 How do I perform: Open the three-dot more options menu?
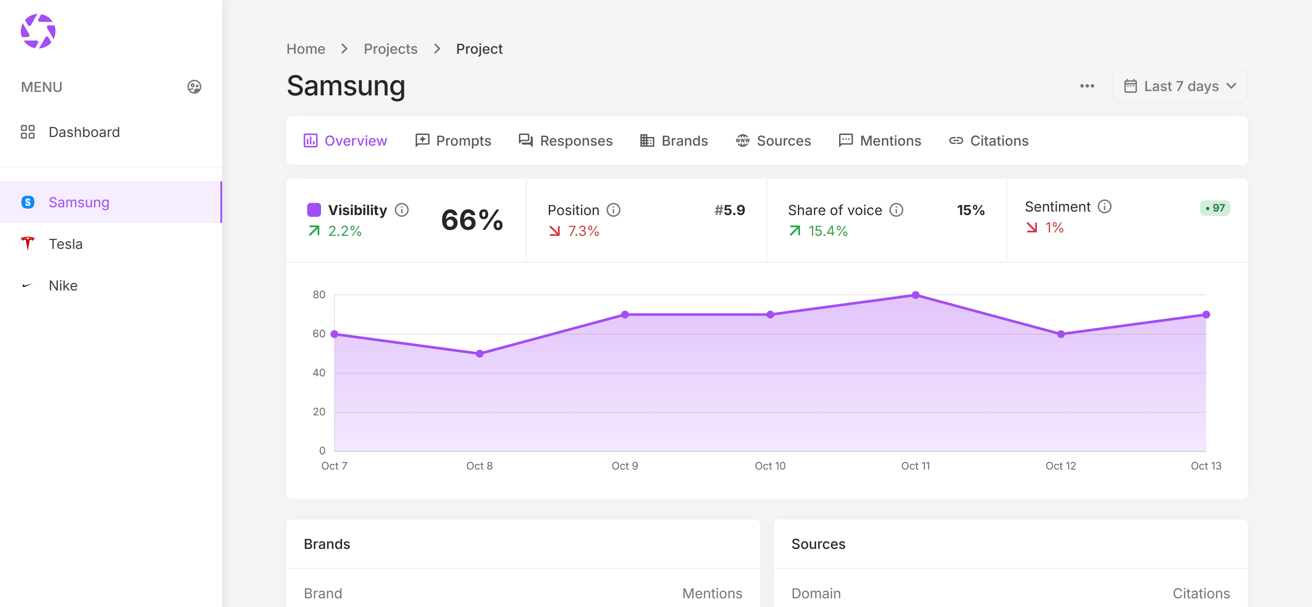(1087, 86)
